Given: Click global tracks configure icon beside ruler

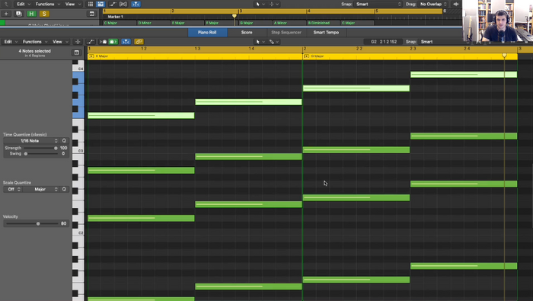Looking at the screenshot, I should pyautogui.click(x=92, y=14).
